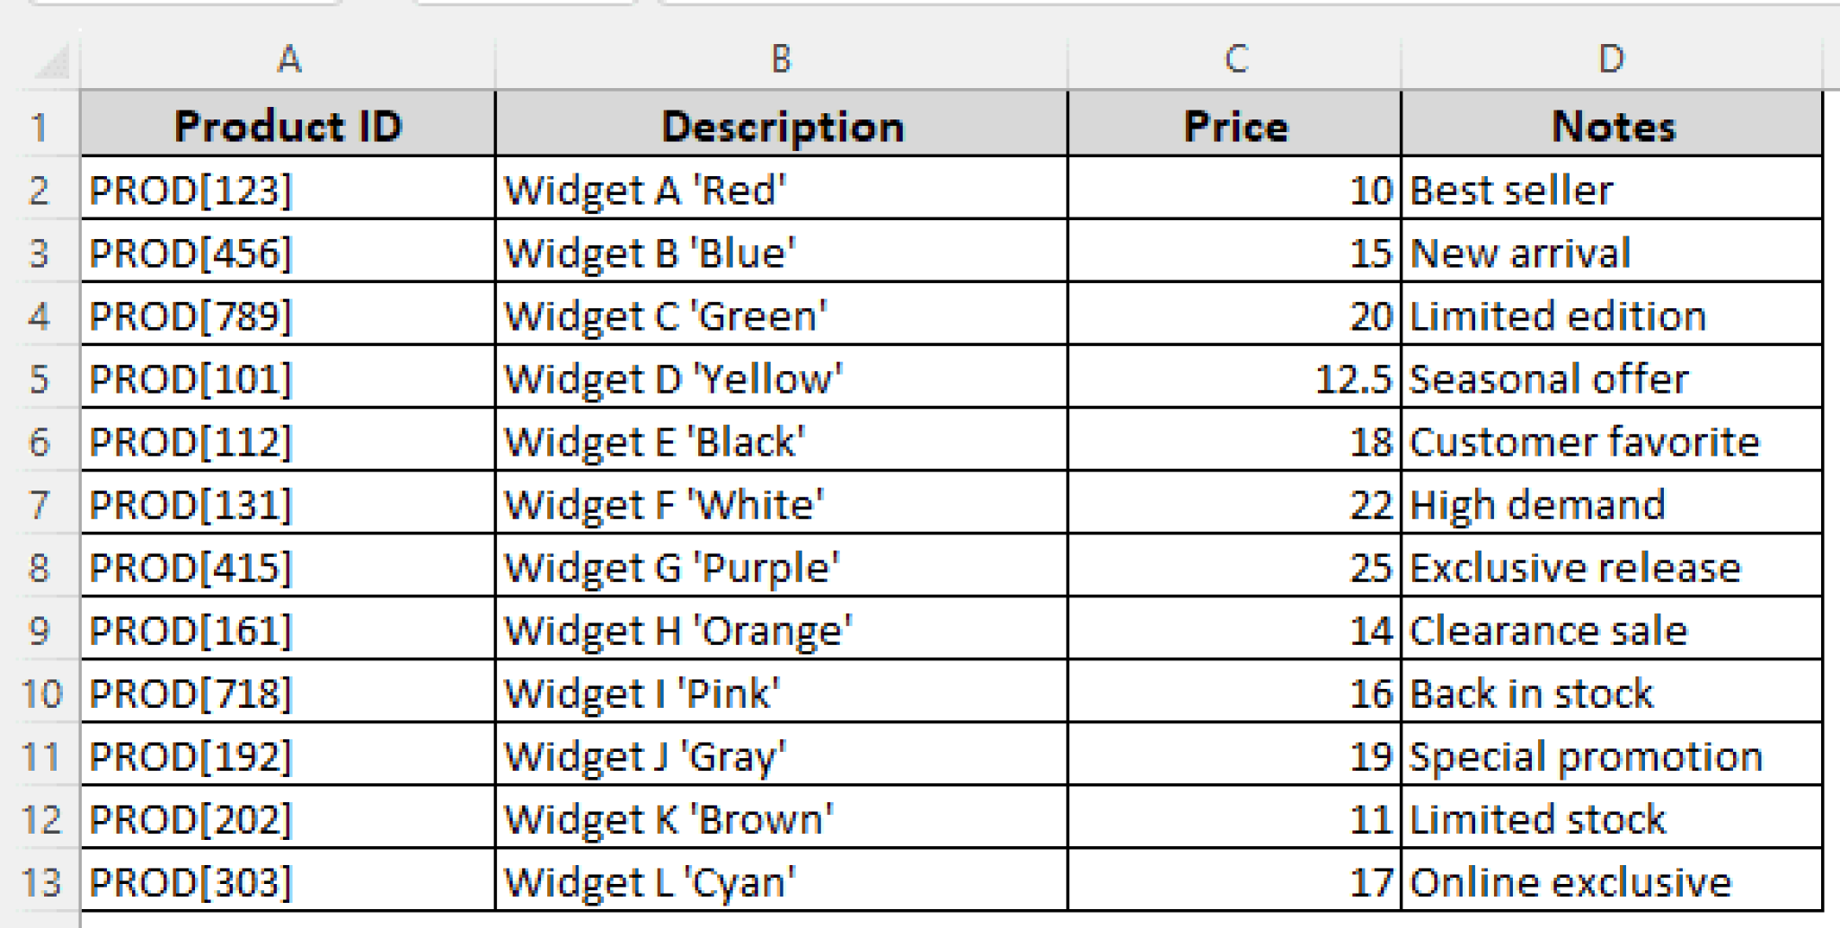Select row 7 header number
The image size is (1840, 928).
pos(40,505)
